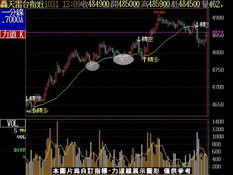Viewport: 233px width, 175px height.
Task: Click the VOL panel label box
Action: click(13, 123)
